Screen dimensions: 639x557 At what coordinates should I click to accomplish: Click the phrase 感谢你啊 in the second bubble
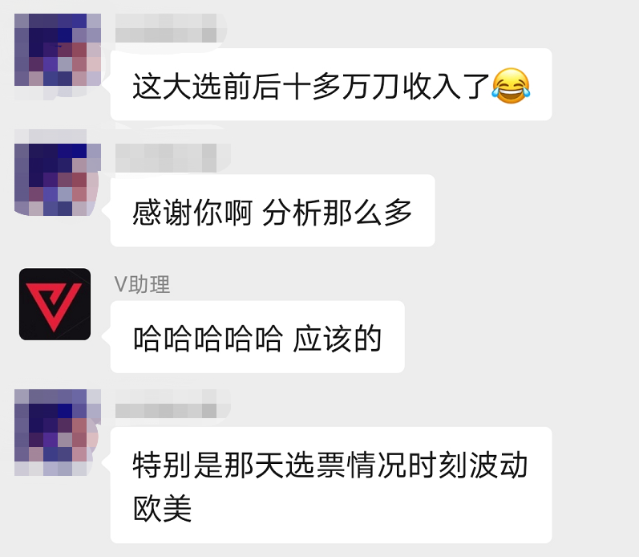click(192, 213)
